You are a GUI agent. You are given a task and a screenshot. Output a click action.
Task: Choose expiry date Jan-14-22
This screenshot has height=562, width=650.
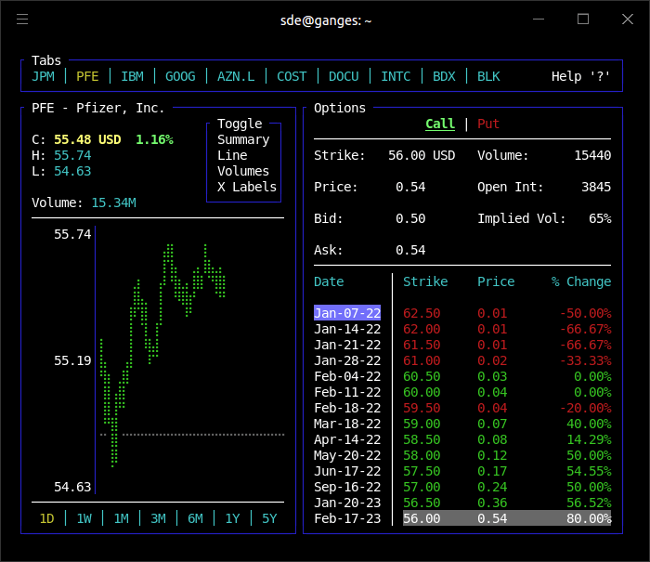coord(347,330)
